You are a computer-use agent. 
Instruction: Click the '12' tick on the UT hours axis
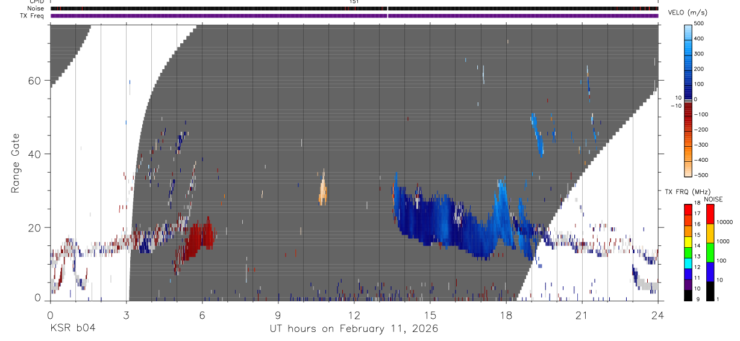pos(354,315)
